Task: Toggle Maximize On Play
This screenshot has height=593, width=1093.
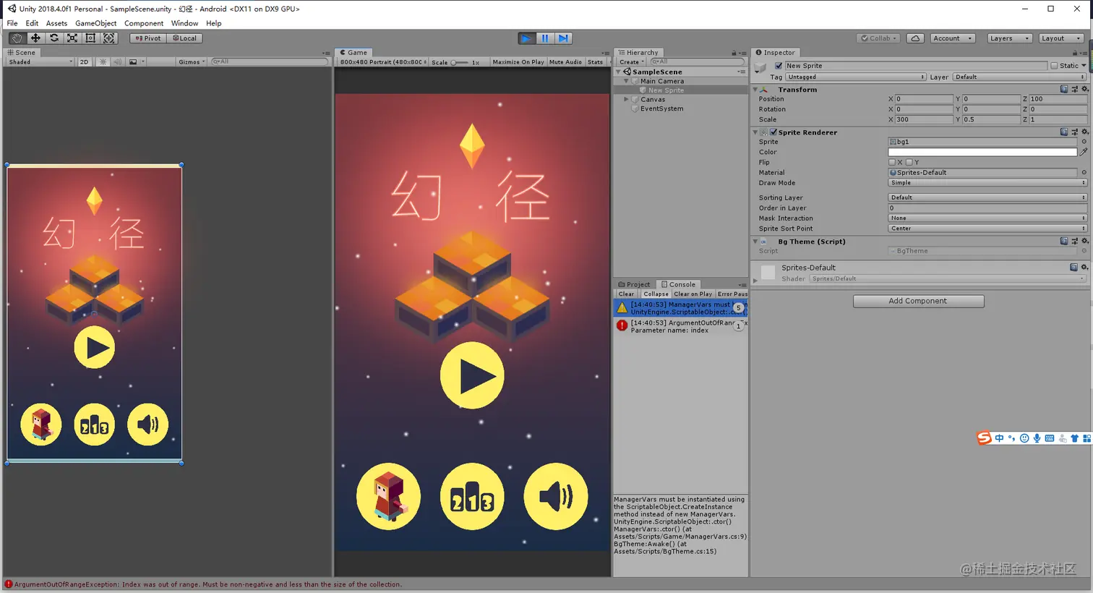Action: tap(518, 62)
